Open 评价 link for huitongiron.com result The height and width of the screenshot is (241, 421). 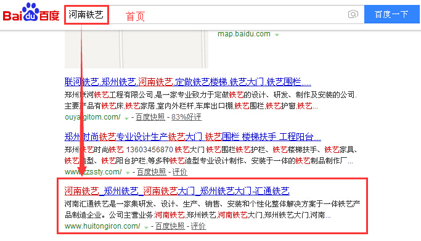tap(198, 226)
